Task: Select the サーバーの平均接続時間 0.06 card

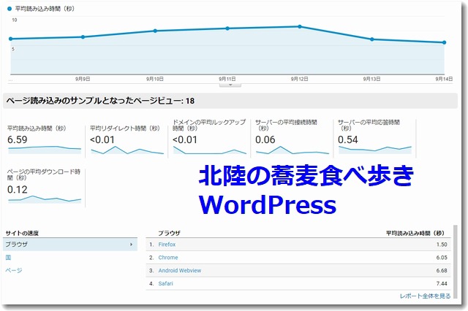Action: [x=292, y=139]
